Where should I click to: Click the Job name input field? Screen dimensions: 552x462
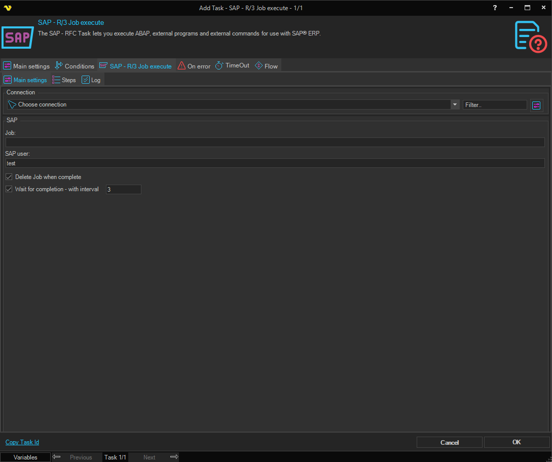coord(275,143)
